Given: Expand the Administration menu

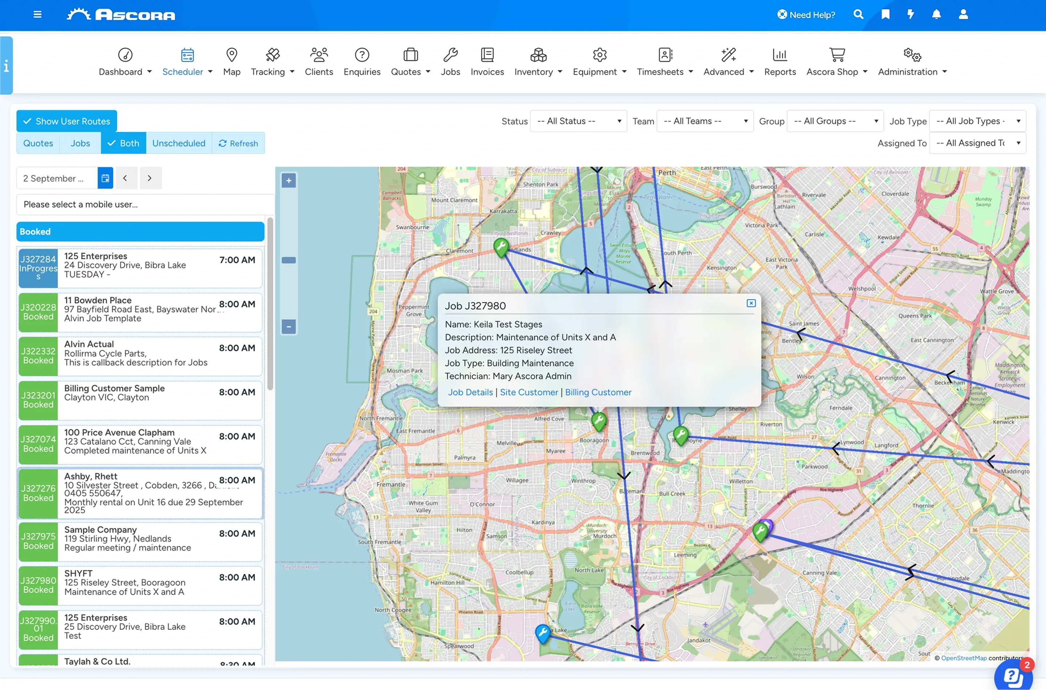Looking at the screenshot, I should click(x=912, y=62).
